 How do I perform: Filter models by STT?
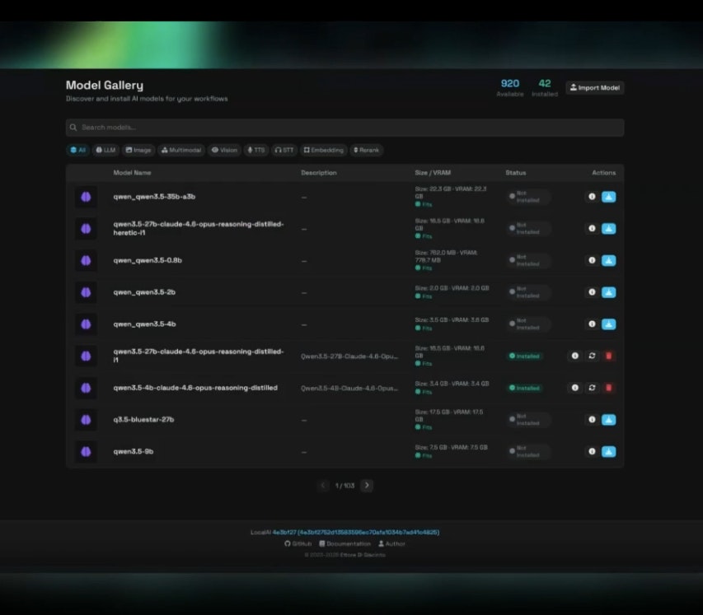click(x=284, y=150)
